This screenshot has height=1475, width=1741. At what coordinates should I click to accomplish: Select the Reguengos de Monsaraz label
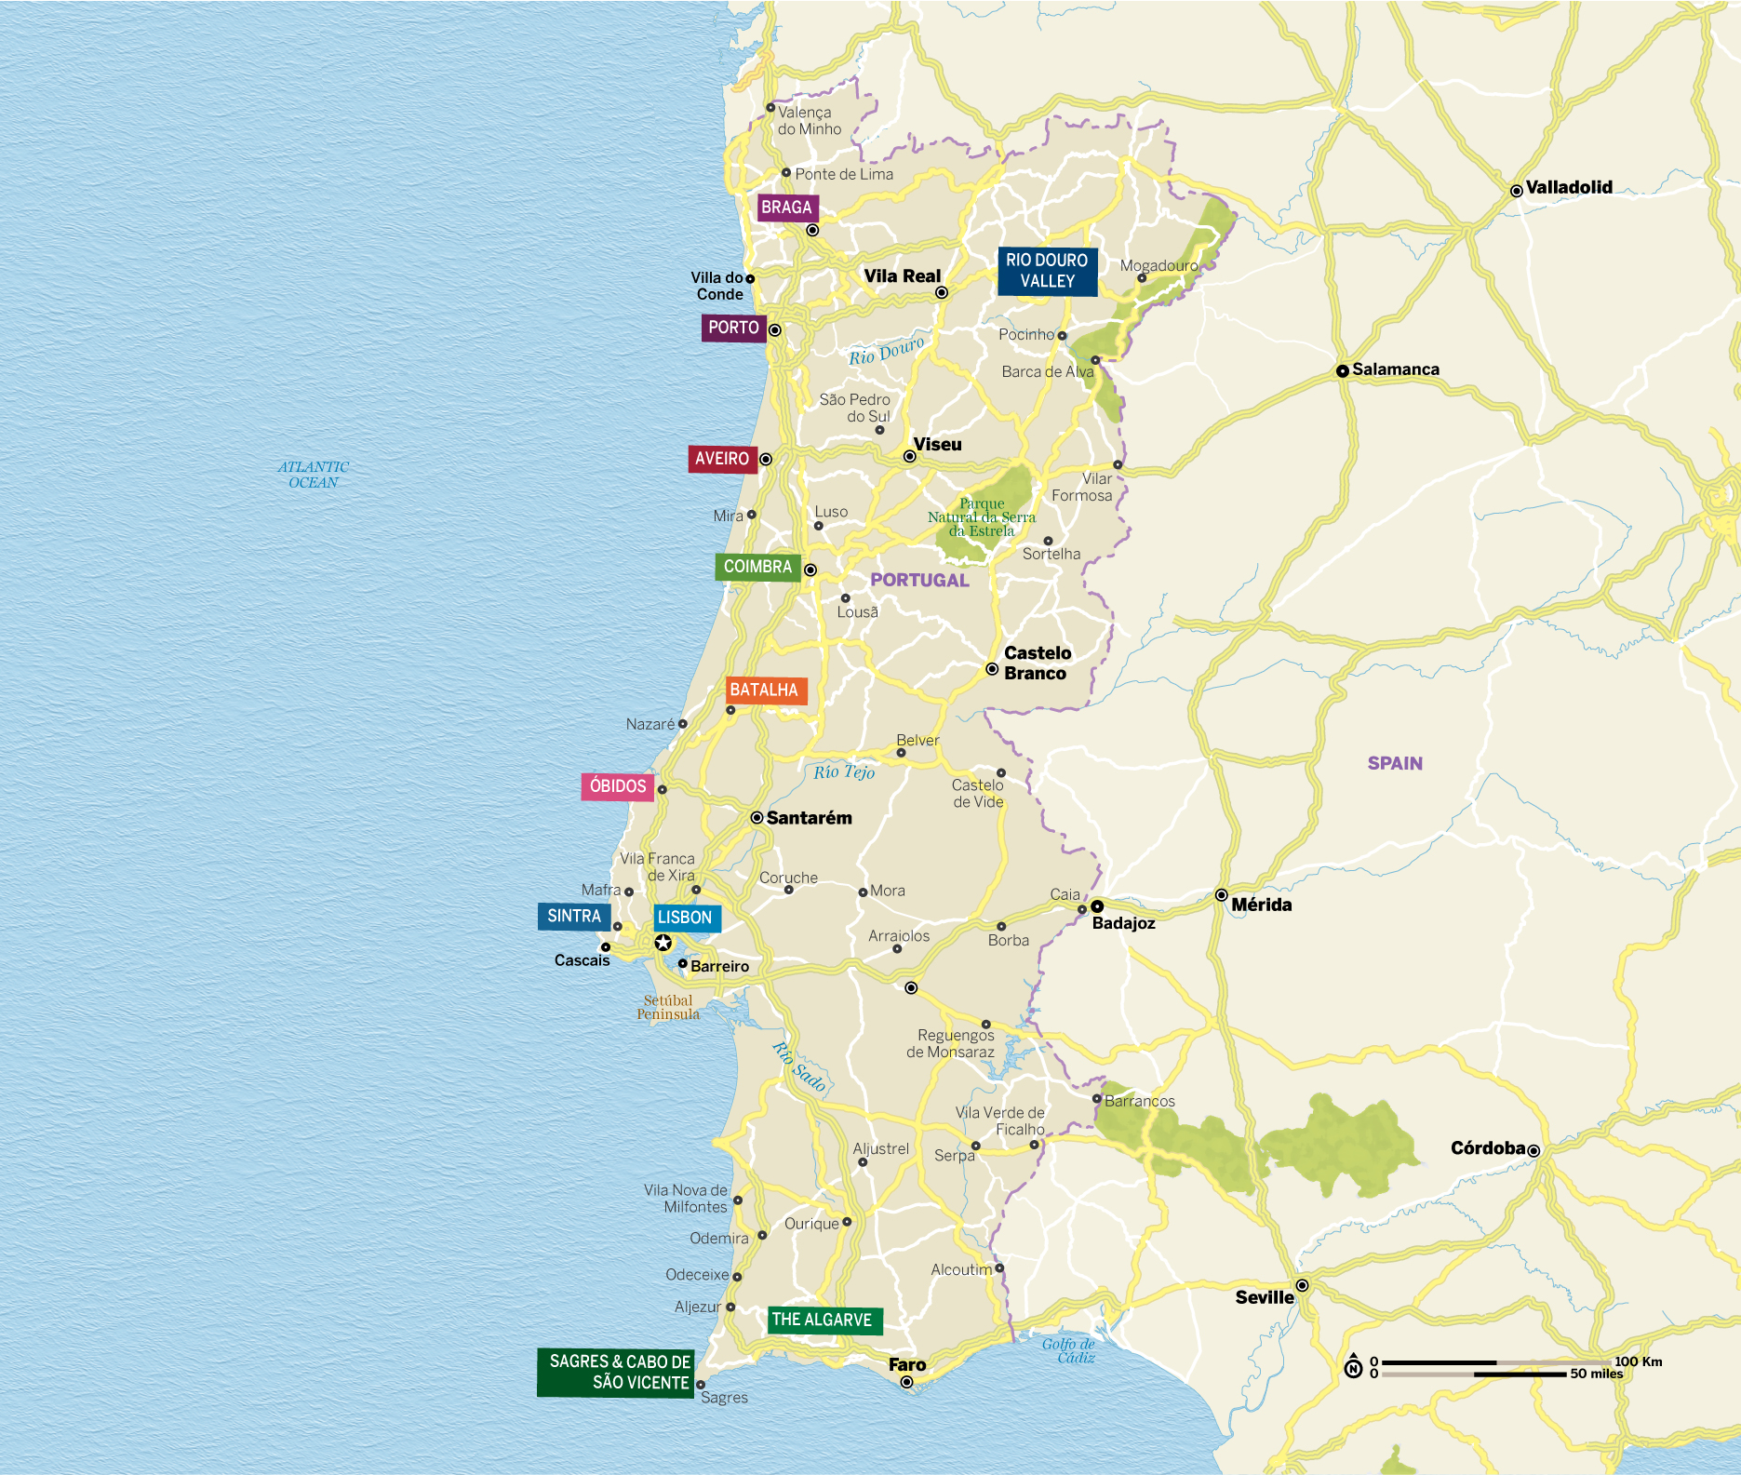point(951,1043)
